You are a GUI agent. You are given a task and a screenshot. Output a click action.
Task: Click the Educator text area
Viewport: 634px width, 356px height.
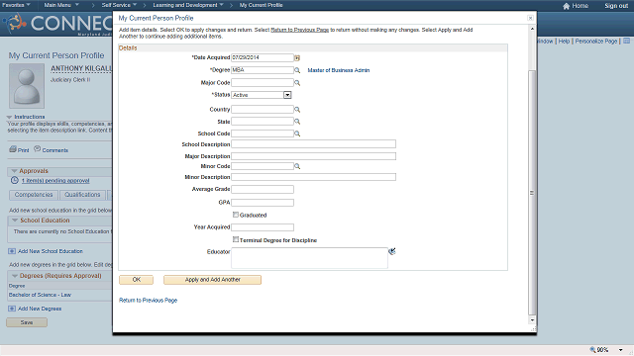point(309,258)
